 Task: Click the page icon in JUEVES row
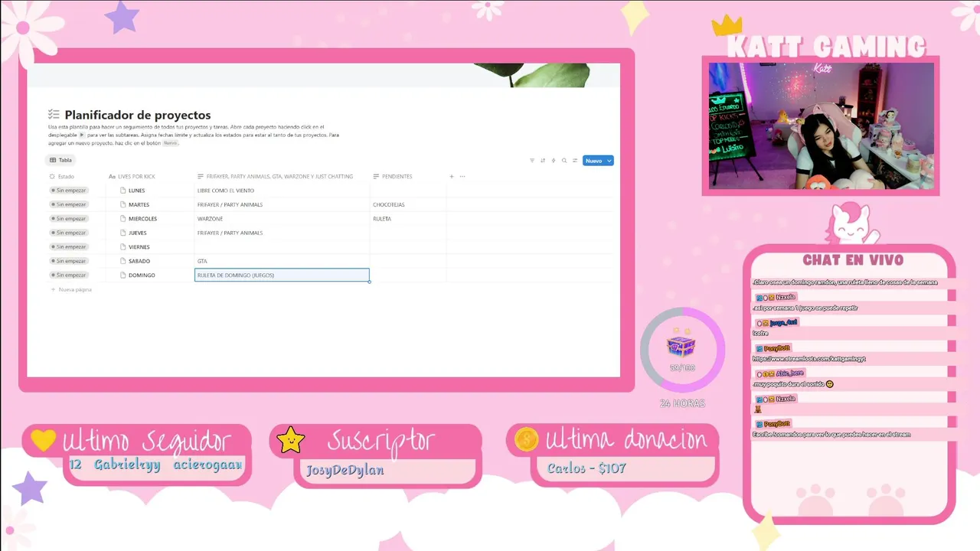(122, 233)
